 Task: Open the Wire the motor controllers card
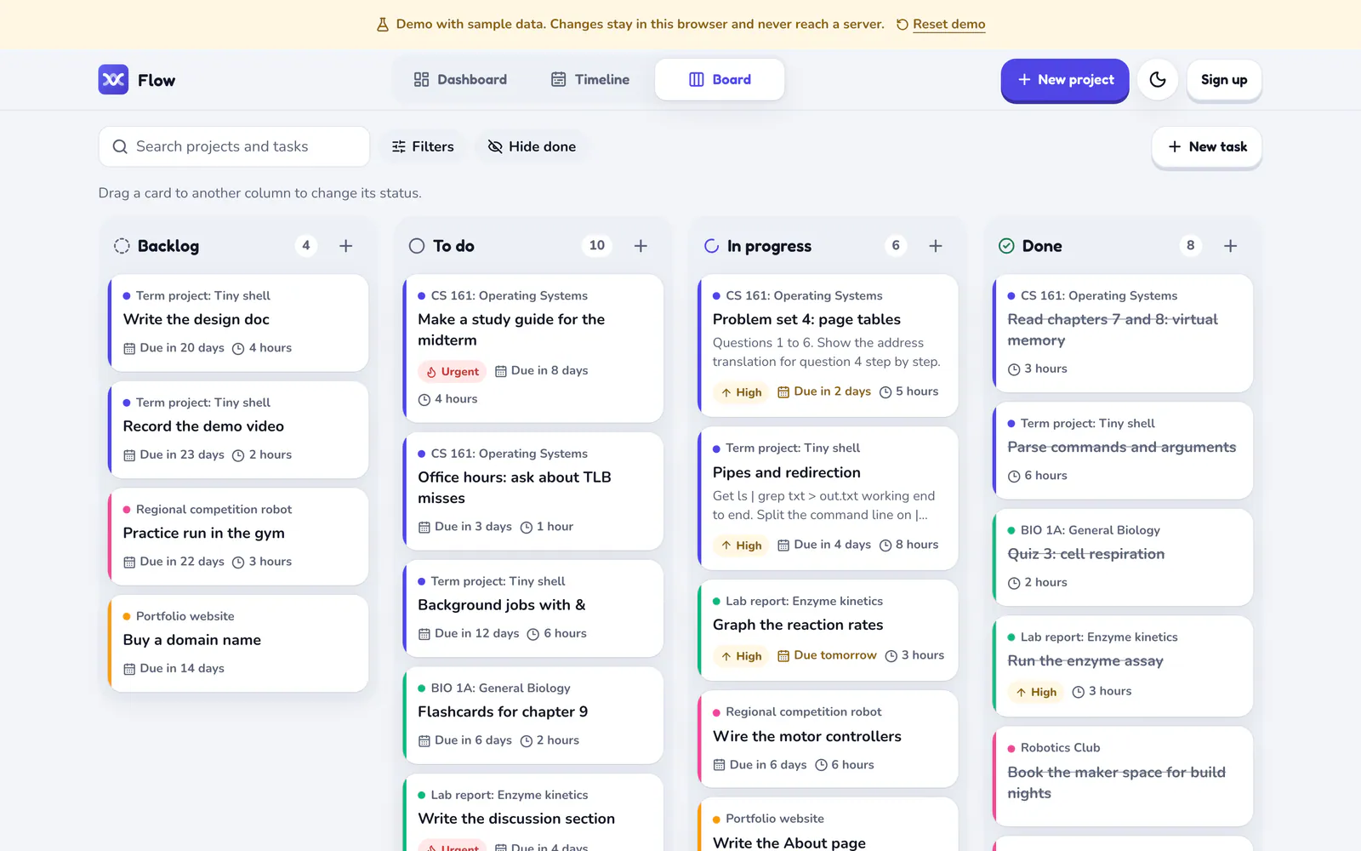click(x=828, y=739)
